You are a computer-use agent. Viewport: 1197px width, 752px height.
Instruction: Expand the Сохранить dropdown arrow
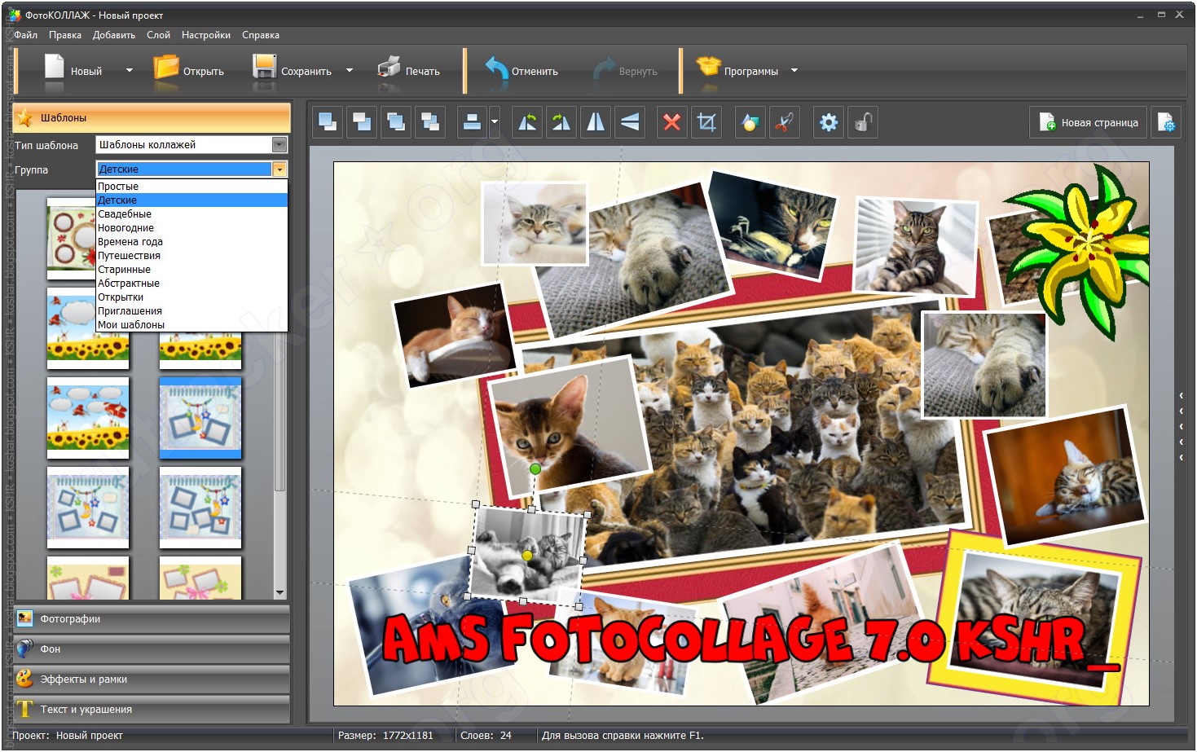(350, 71)
